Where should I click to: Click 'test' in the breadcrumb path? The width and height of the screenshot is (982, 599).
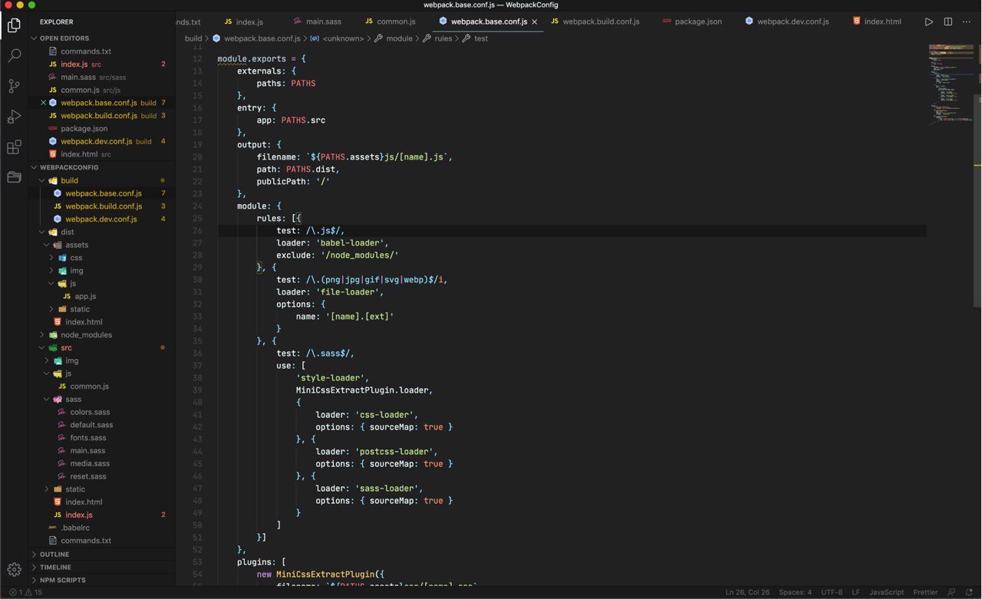[481, 38]
